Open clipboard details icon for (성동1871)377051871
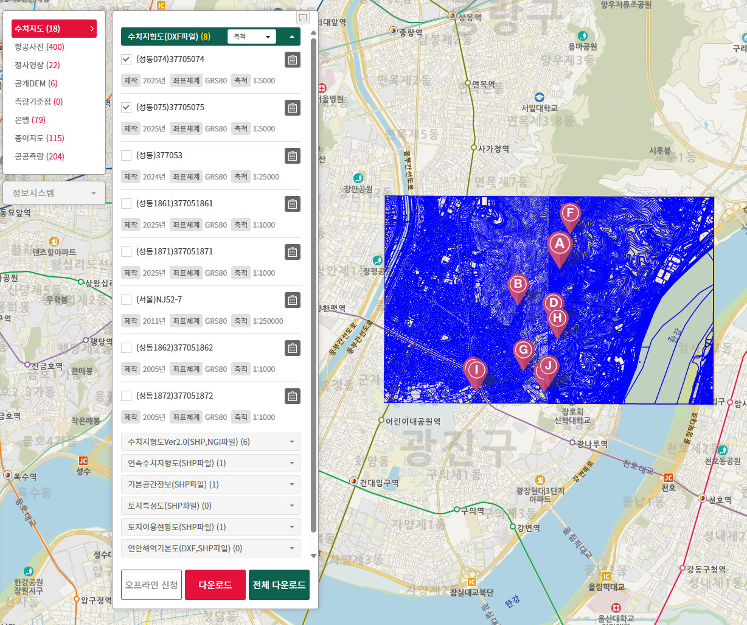747x625 pixels. 293,252
